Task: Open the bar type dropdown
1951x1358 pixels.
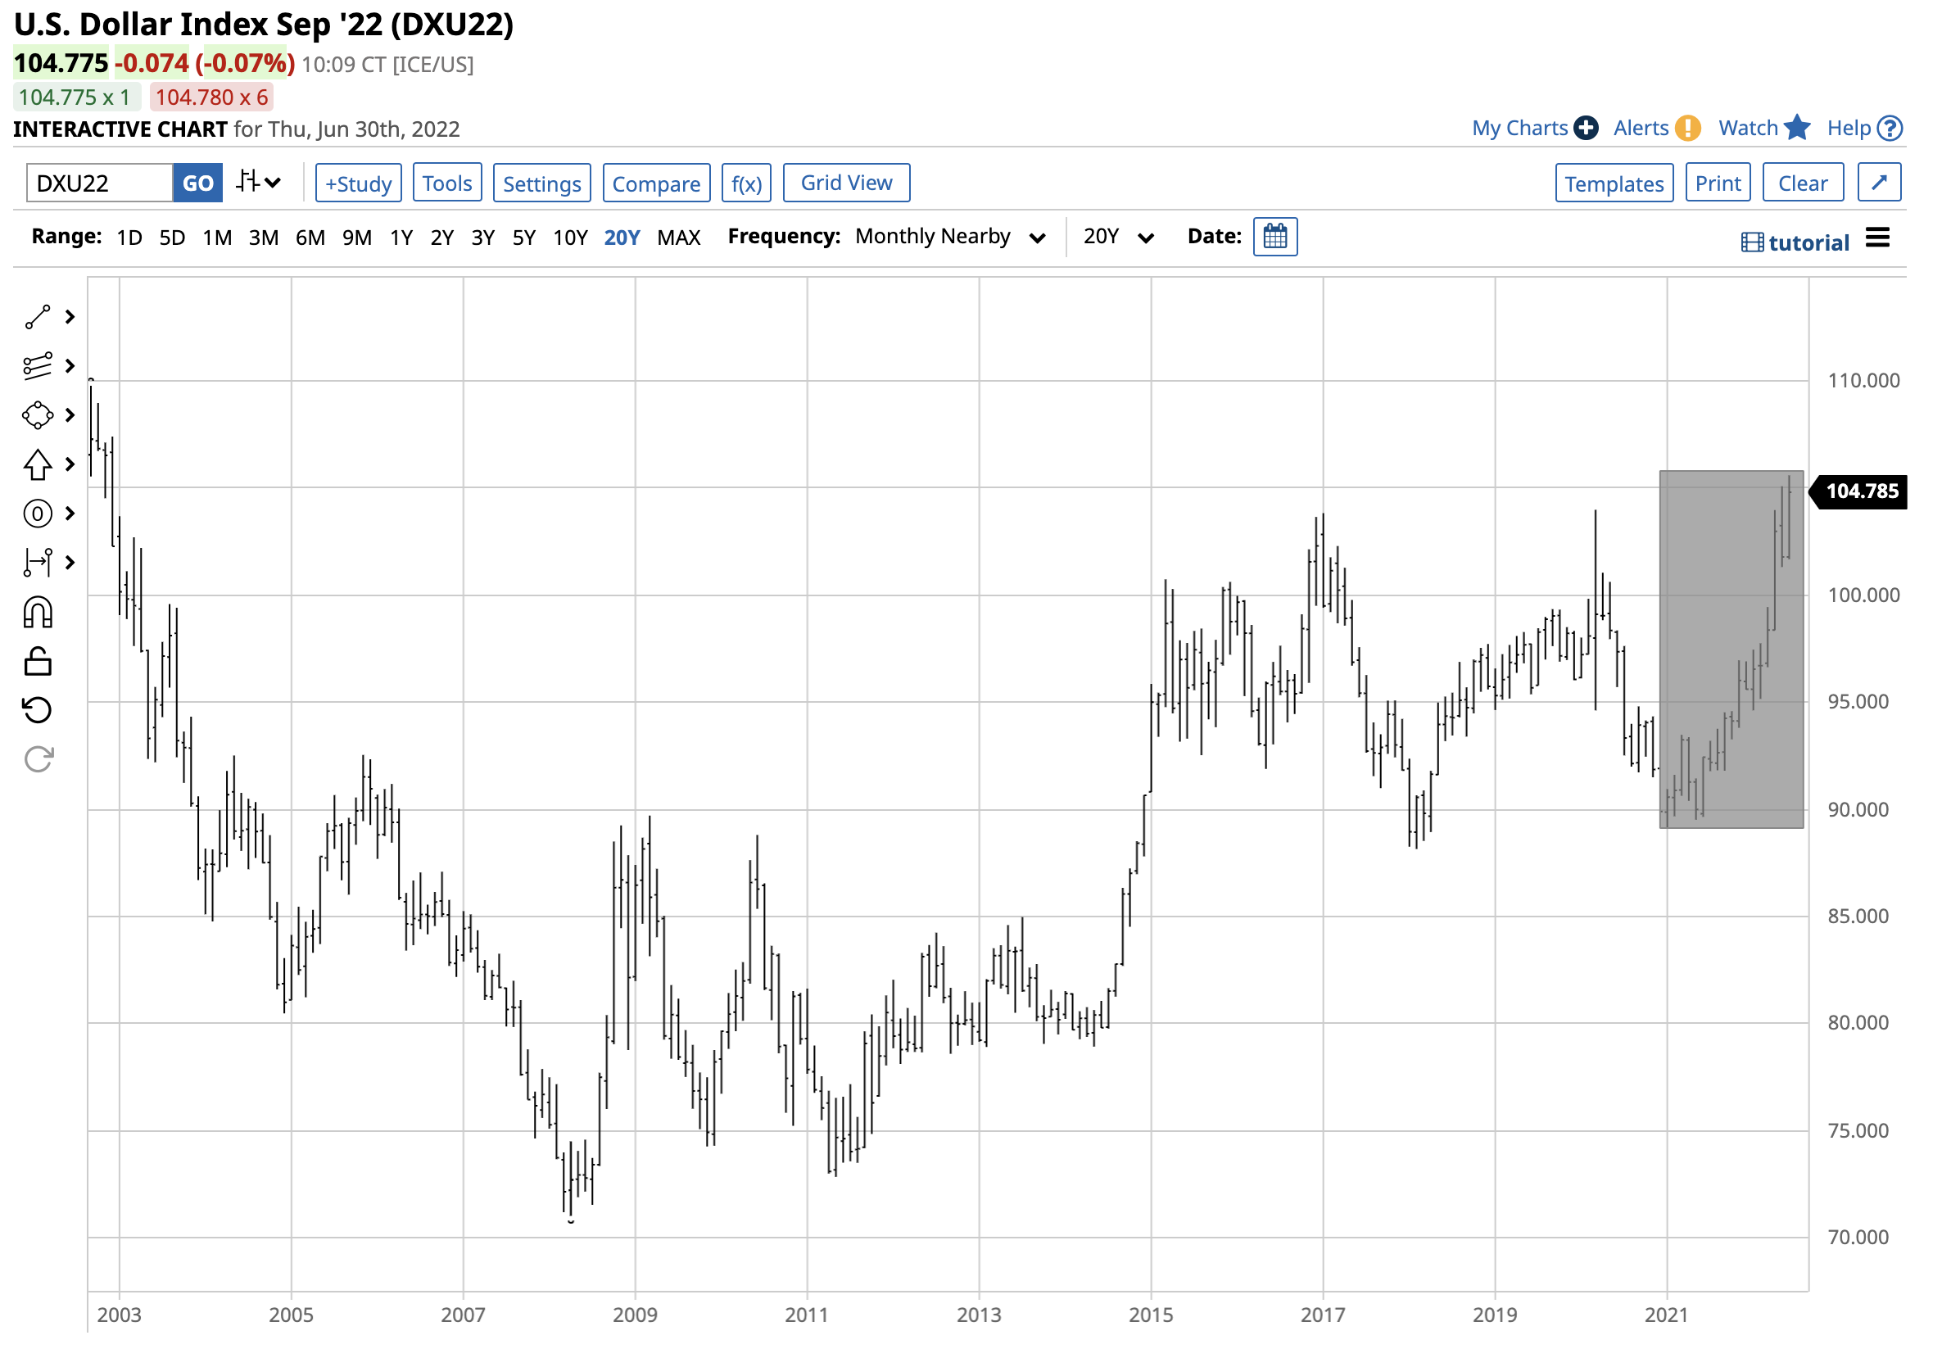Action: tap(258, 183)
